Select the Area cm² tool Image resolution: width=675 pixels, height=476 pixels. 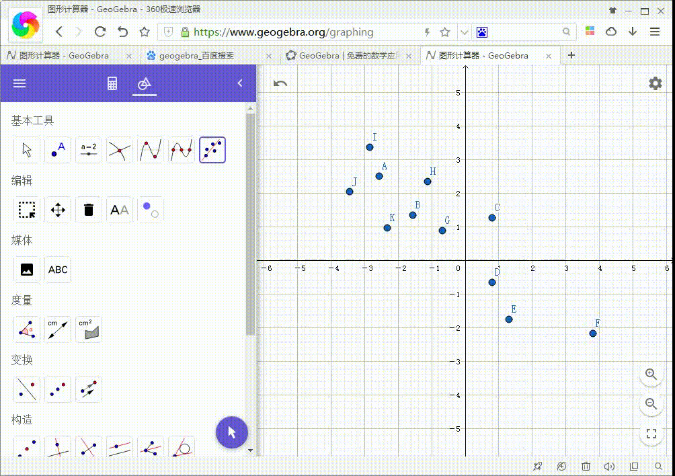coord(89,329)
